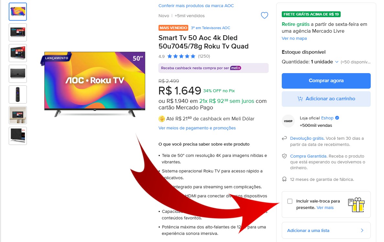Click the gift box vale-troca icon
This screenshot has width=384, height=242.
(x=356, y=205)
